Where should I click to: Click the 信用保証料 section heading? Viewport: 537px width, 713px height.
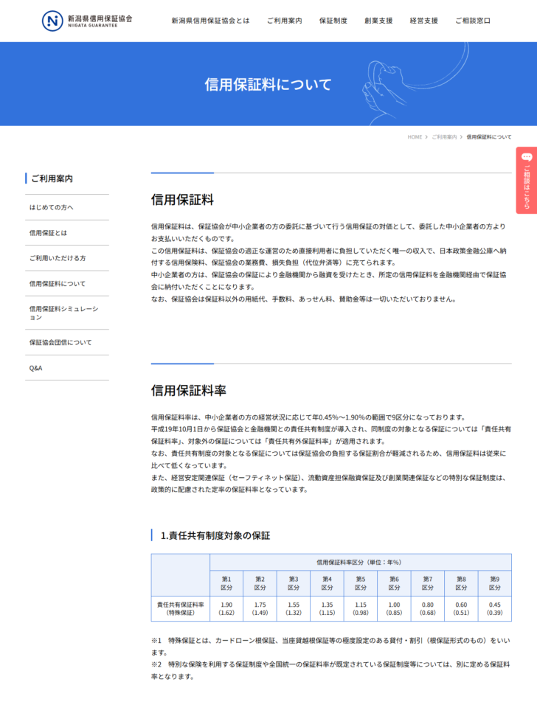(x=182, y=200)
